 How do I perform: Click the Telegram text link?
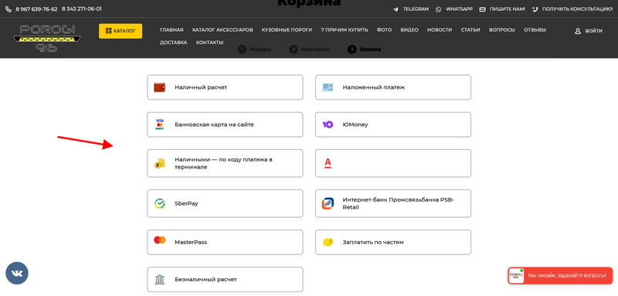click(416, 9)
